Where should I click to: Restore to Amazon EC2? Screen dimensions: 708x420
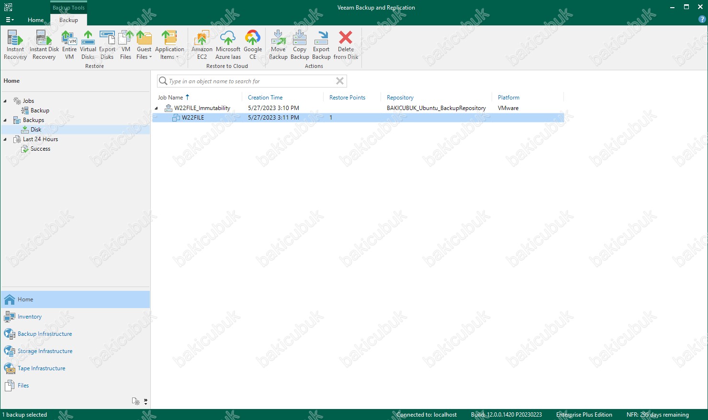tap(202, 45)
